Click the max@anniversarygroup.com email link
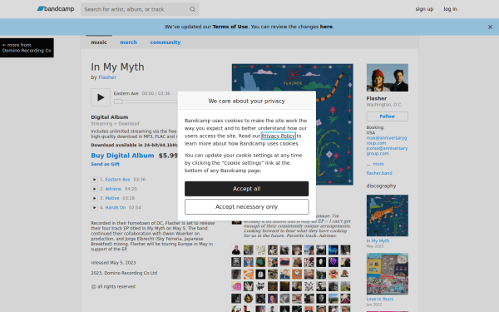 [387, 141]
